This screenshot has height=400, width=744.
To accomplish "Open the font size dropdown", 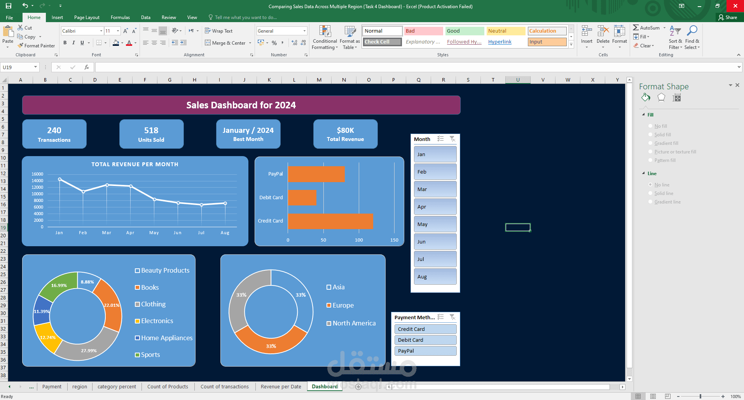I will 118,31.
